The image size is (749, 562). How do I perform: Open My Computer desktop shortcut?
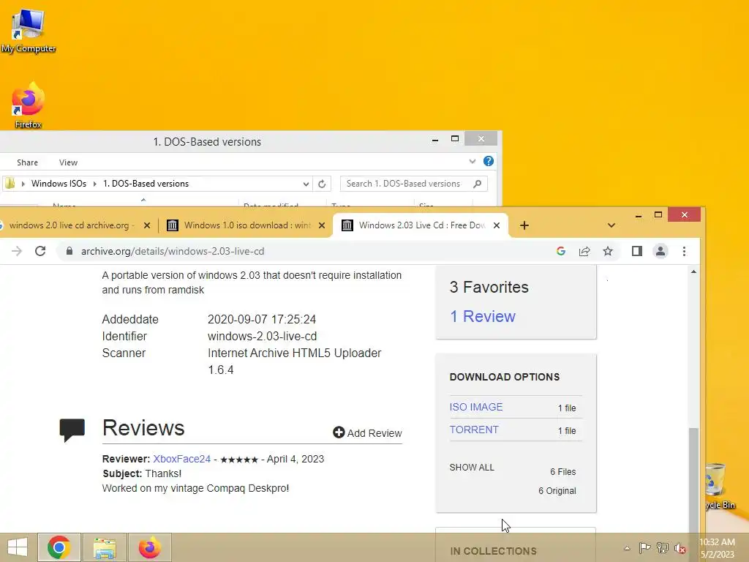click(29, 31)
